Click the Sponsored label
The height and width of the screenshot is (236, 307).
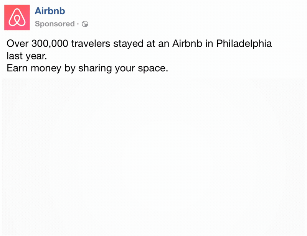click(55, 24)
